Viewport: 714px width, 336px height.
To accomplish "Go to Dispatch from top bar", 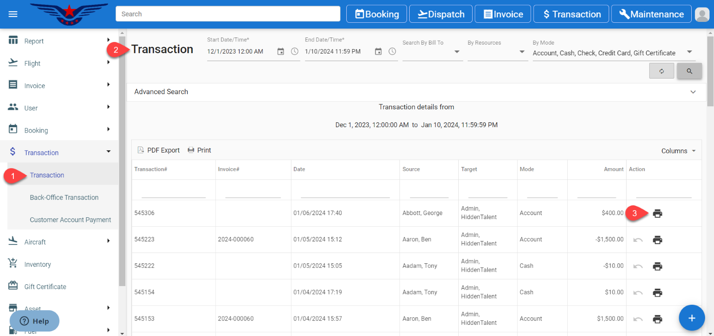I will pos(441,14).
